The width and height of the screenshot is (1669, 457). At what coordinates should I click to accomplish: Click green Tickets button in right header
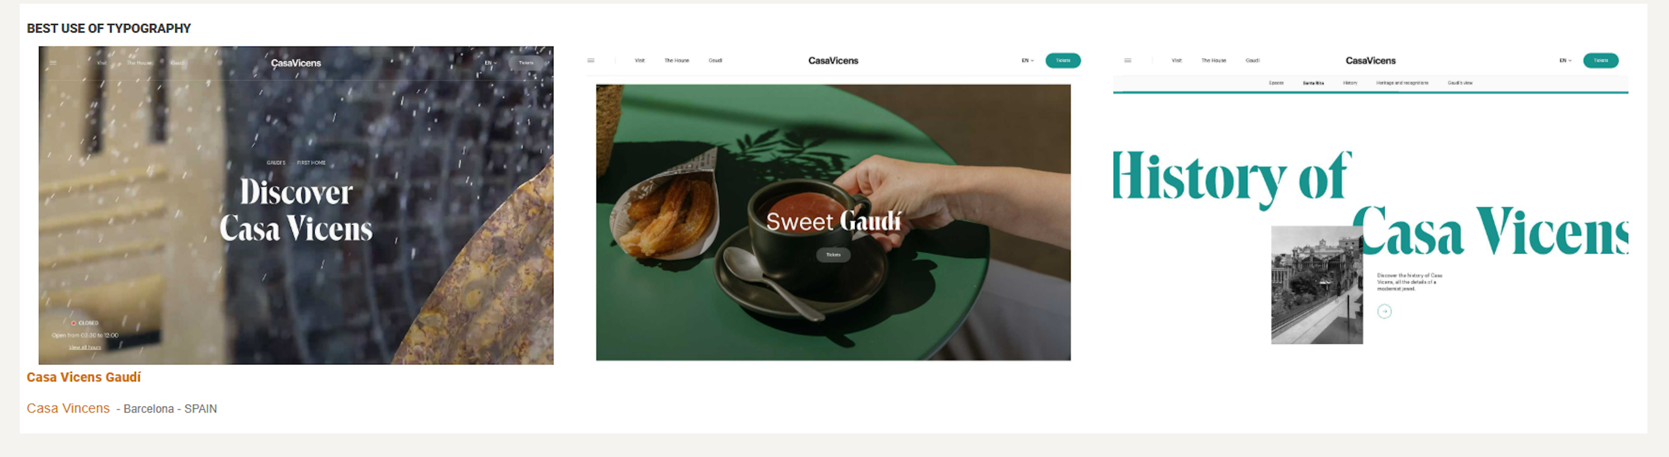click(x=1600, y=60)
